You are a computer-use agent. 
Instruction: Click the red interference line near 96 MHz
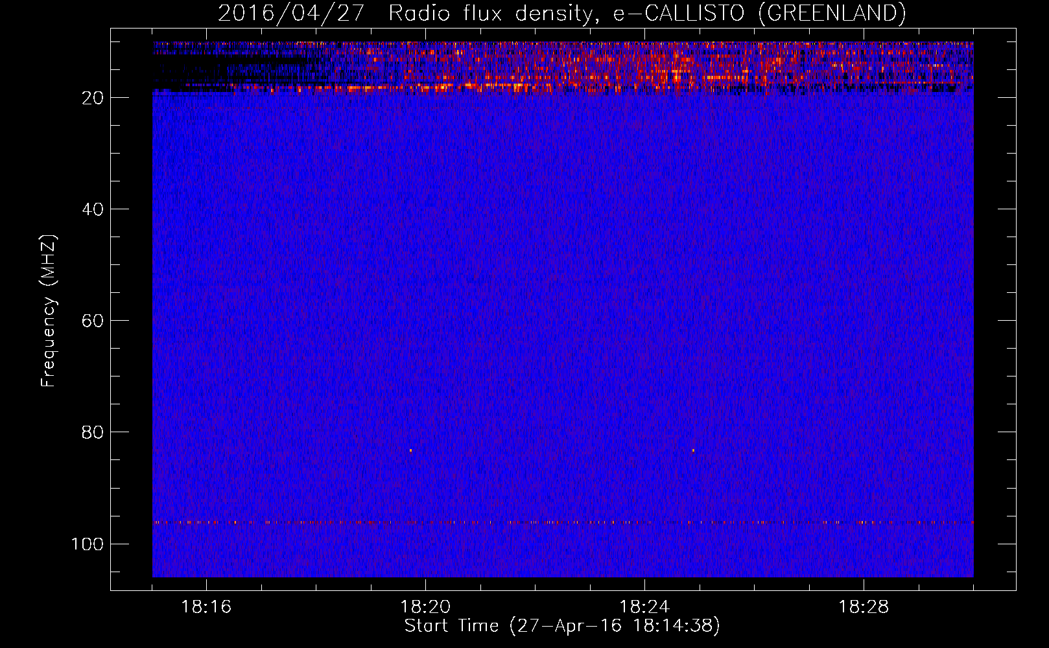(563, 522)
